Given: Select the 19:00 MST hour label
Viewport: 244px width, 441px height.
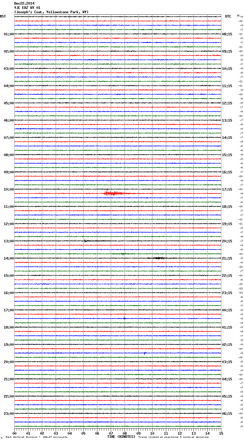Looking at the screenshot, I should point(9,345).
